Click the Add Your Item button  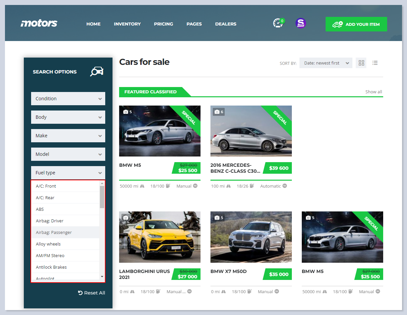coord(356,24)
